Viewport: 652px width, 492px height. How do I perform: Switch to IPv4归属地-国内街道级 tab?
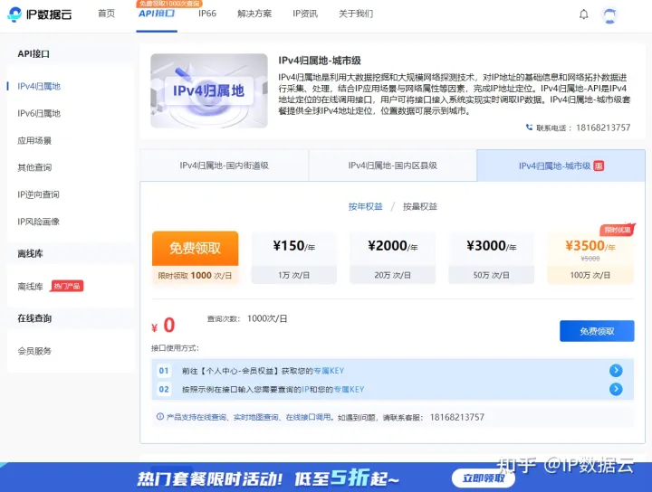click(225, 166)
